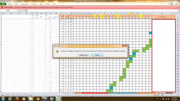Click Cancel in the Microsoft Excel dialog
This screenshot has height=101, width=180.
[97, 55]
